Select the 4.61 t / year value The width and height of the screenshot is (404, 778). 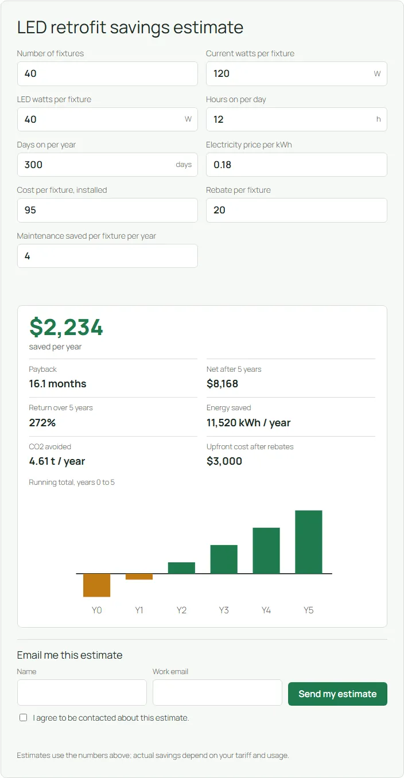tap(57, 461)
